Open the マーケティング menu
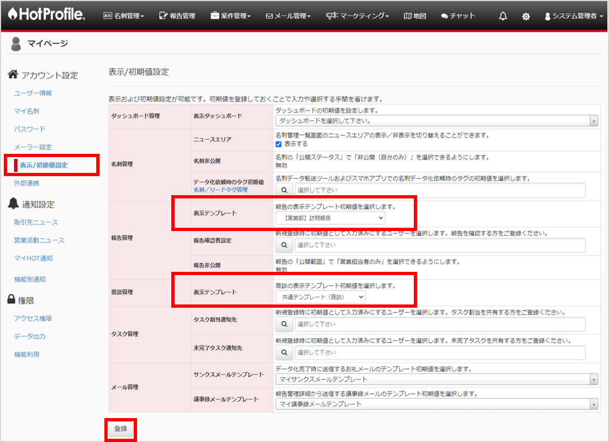This screenshot has width=609, height=442. pos(357,16)
